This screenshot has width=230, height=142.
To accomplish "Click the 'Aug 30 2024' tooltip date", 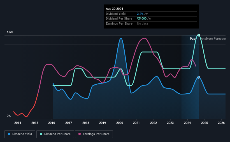I will (114, 9).
